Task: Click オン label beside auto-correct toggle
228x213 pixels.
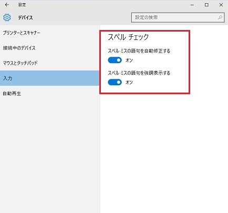Action: (129, 60)
